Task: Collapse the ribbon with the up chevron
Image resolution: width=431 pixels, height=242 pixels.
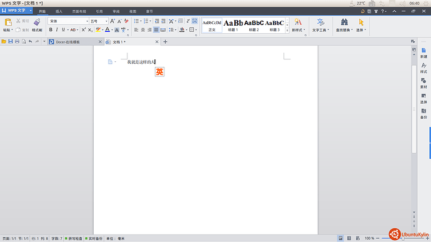Action: click(x=394, y=11)
